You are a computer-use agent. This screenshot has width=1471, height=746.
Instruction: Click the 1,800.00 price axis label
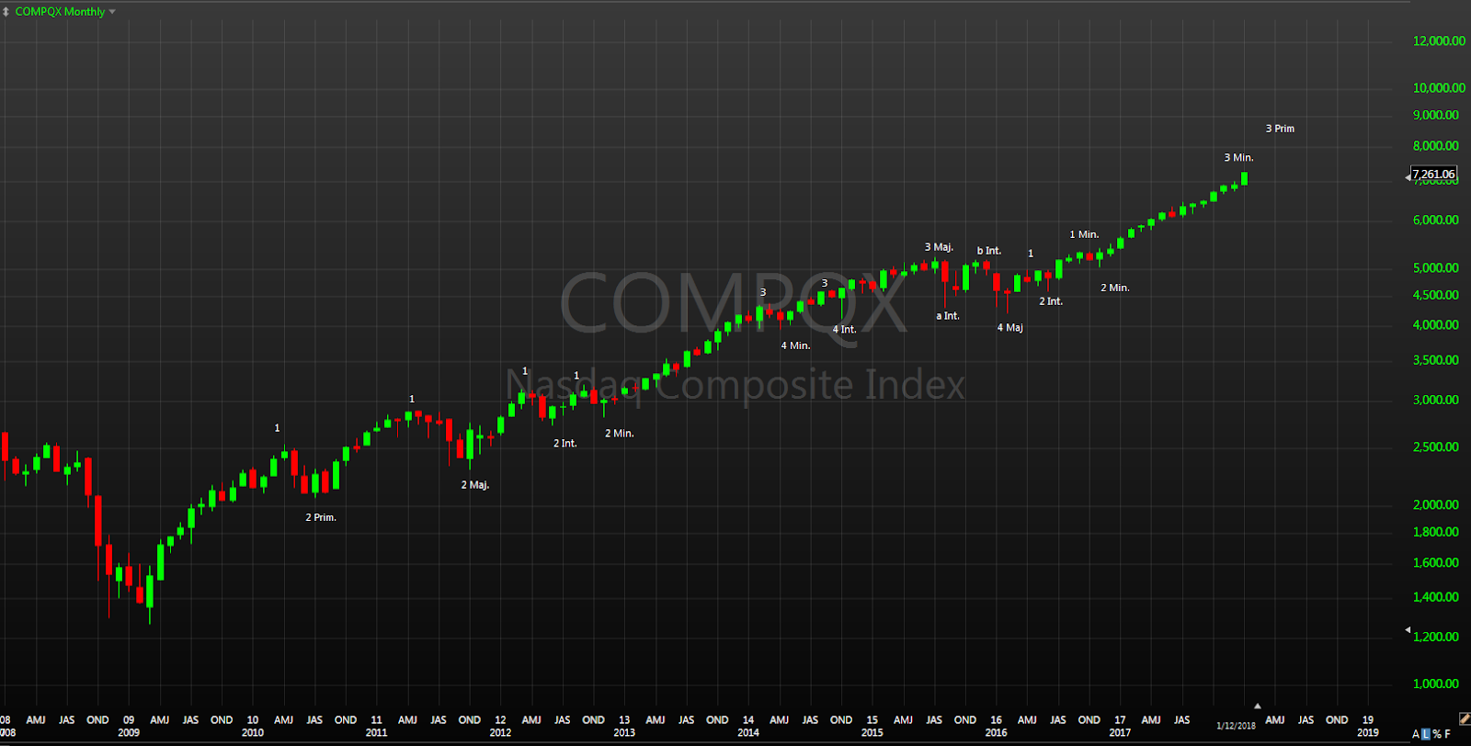coord(1436,533)
